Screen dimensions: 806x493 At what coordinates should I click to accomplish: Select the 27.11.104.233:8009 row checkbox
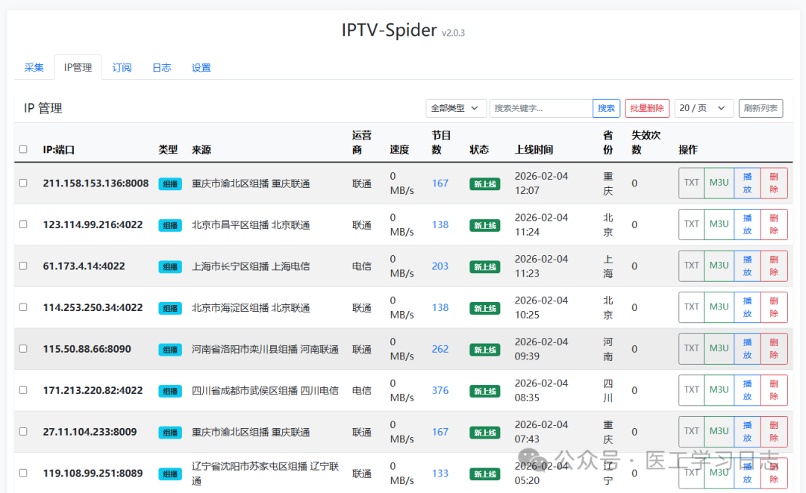tap(23, 431)
